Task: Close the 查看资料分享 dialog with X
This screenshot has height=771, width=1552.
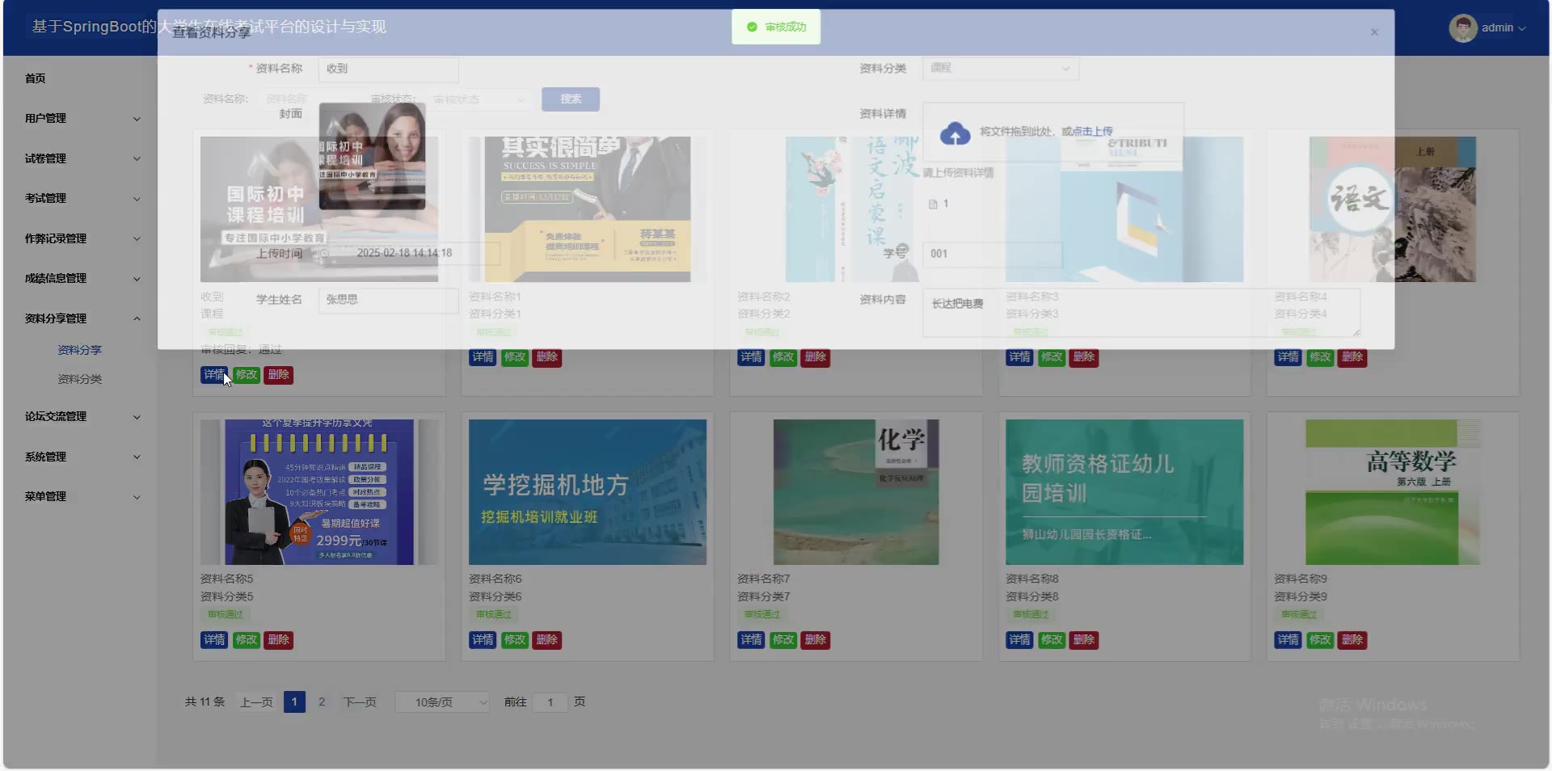Action: tap(1373, 32)
